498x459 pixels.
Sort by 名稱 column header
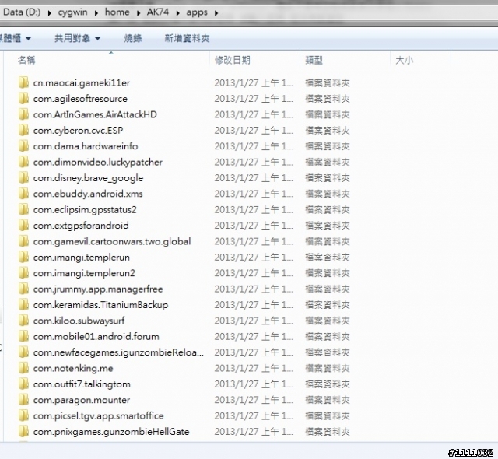26,60
